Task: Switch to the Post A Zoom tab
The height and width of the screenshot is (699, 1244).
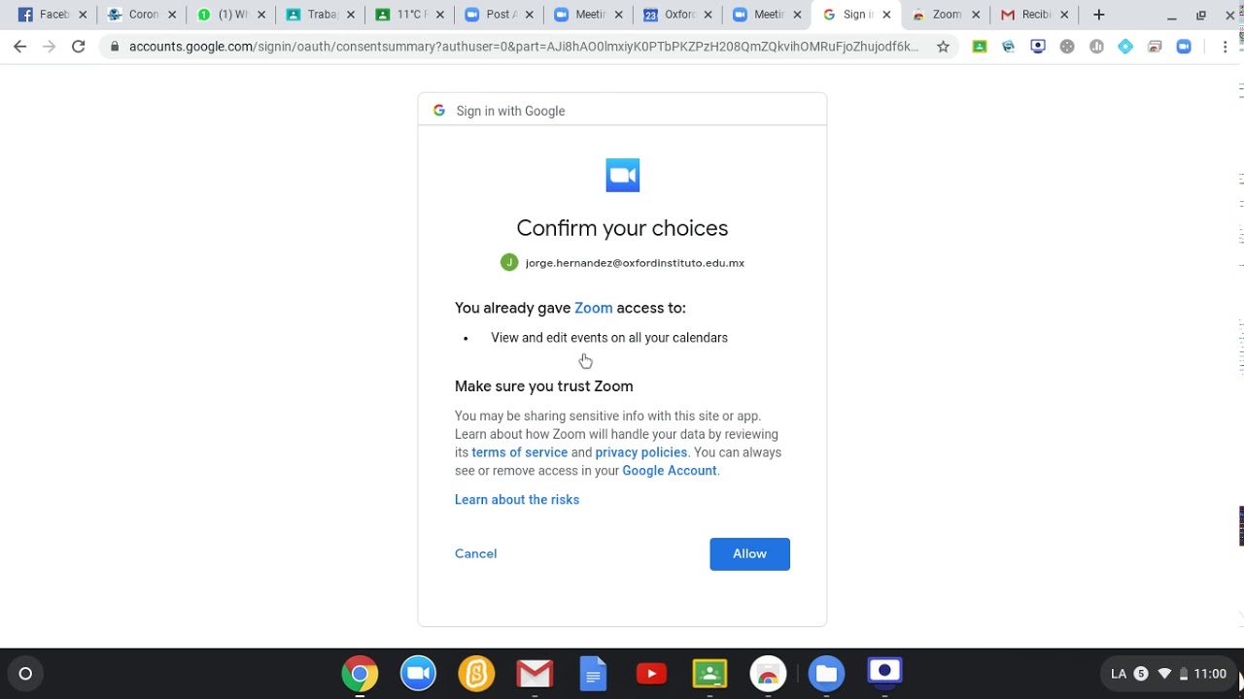Action: (x=500, y=15)
